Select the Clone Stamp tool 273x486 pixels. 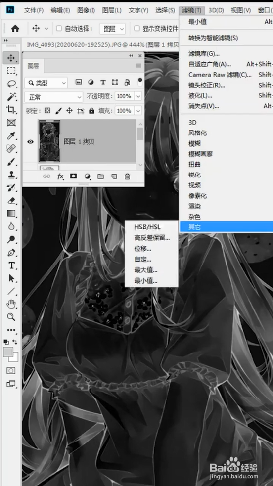click(x=11, y=175)
